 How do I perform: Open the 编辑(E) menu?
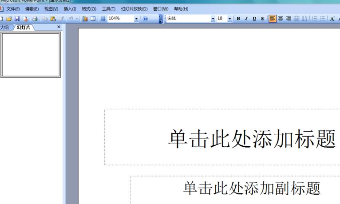32,9
